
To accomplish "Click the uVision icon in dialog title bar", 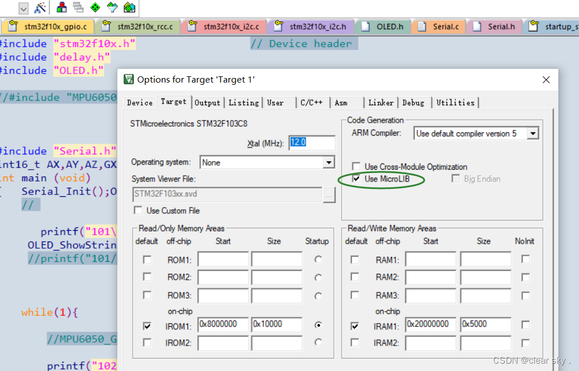I will [x=129, y=79].
